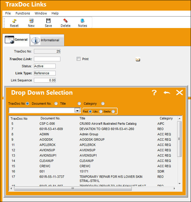
Task: Select the Admin Group row
Action: 93,134
